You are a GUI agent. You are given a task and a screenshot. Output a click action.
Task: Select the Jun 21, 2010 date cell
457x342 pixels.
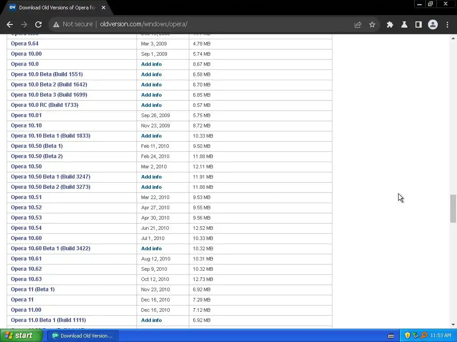155,228
